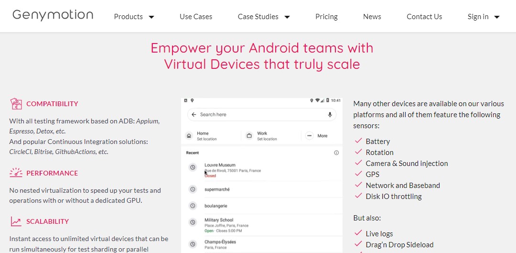
Task: Click the Performance gauge icon
Action: [x=16, y=173]
